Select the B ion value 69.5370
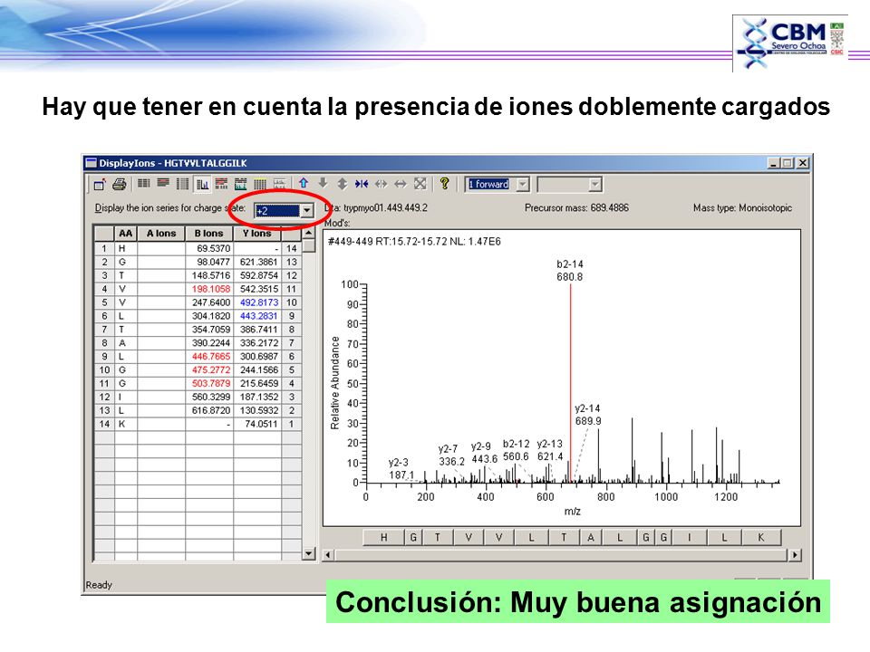 [x=209, y=248]
